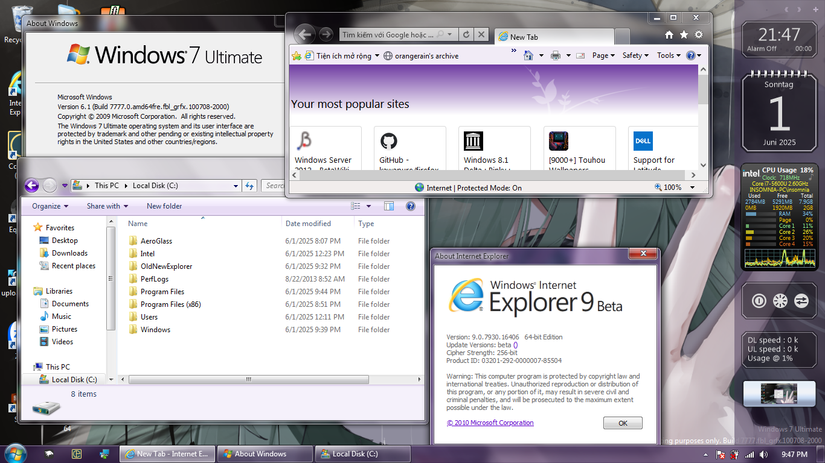Screen dimensions: 825x463
Task: Open the Tools menu in IE
Action: 669,55
